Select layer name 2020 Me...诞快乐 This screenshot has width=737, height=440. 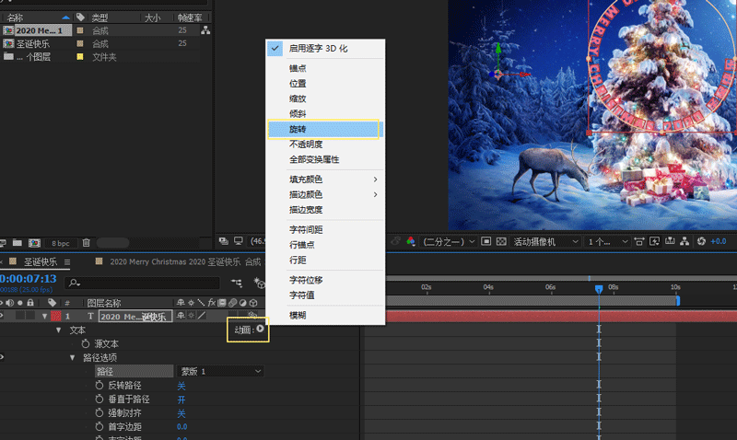pyautogui.click(x=135, y=317)
